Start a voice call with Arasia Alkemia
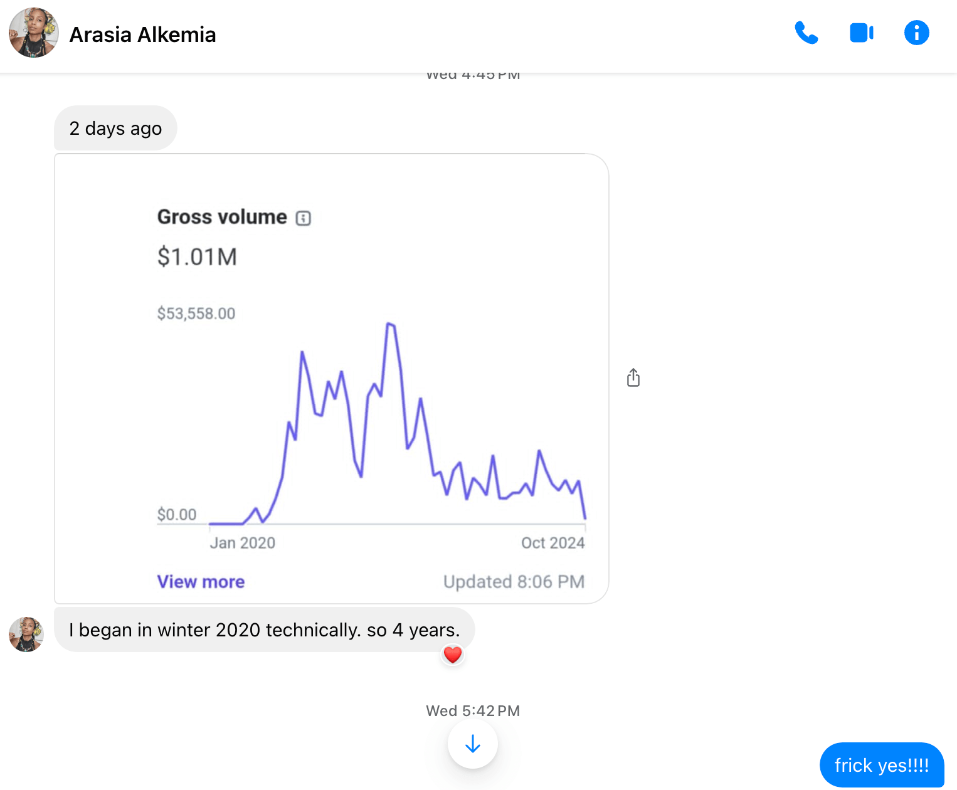Image resolution: width=957 pixels, height=790 pixels. [806, 33]
